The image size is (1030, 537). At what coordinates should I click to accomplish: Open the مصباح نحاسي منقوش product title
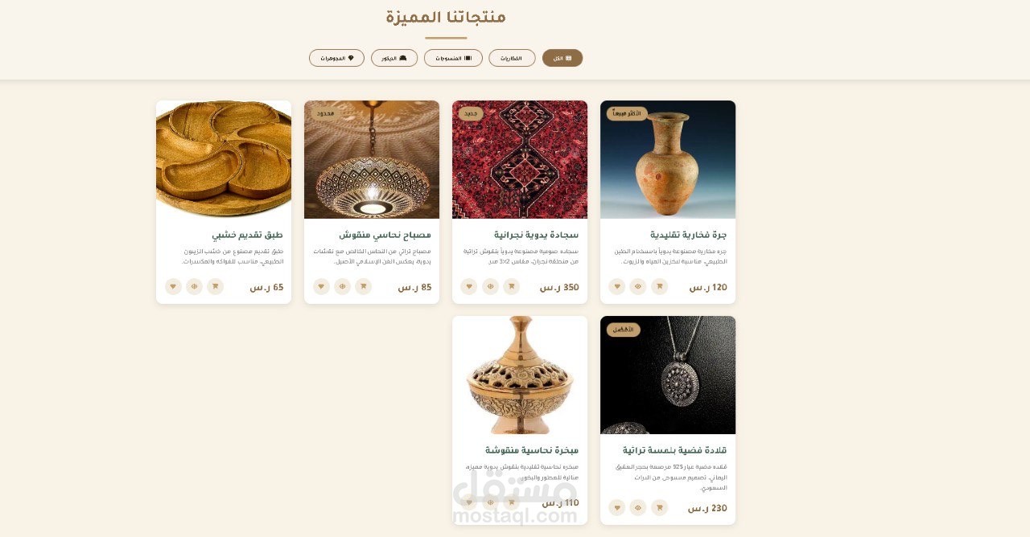click(385, 235)
